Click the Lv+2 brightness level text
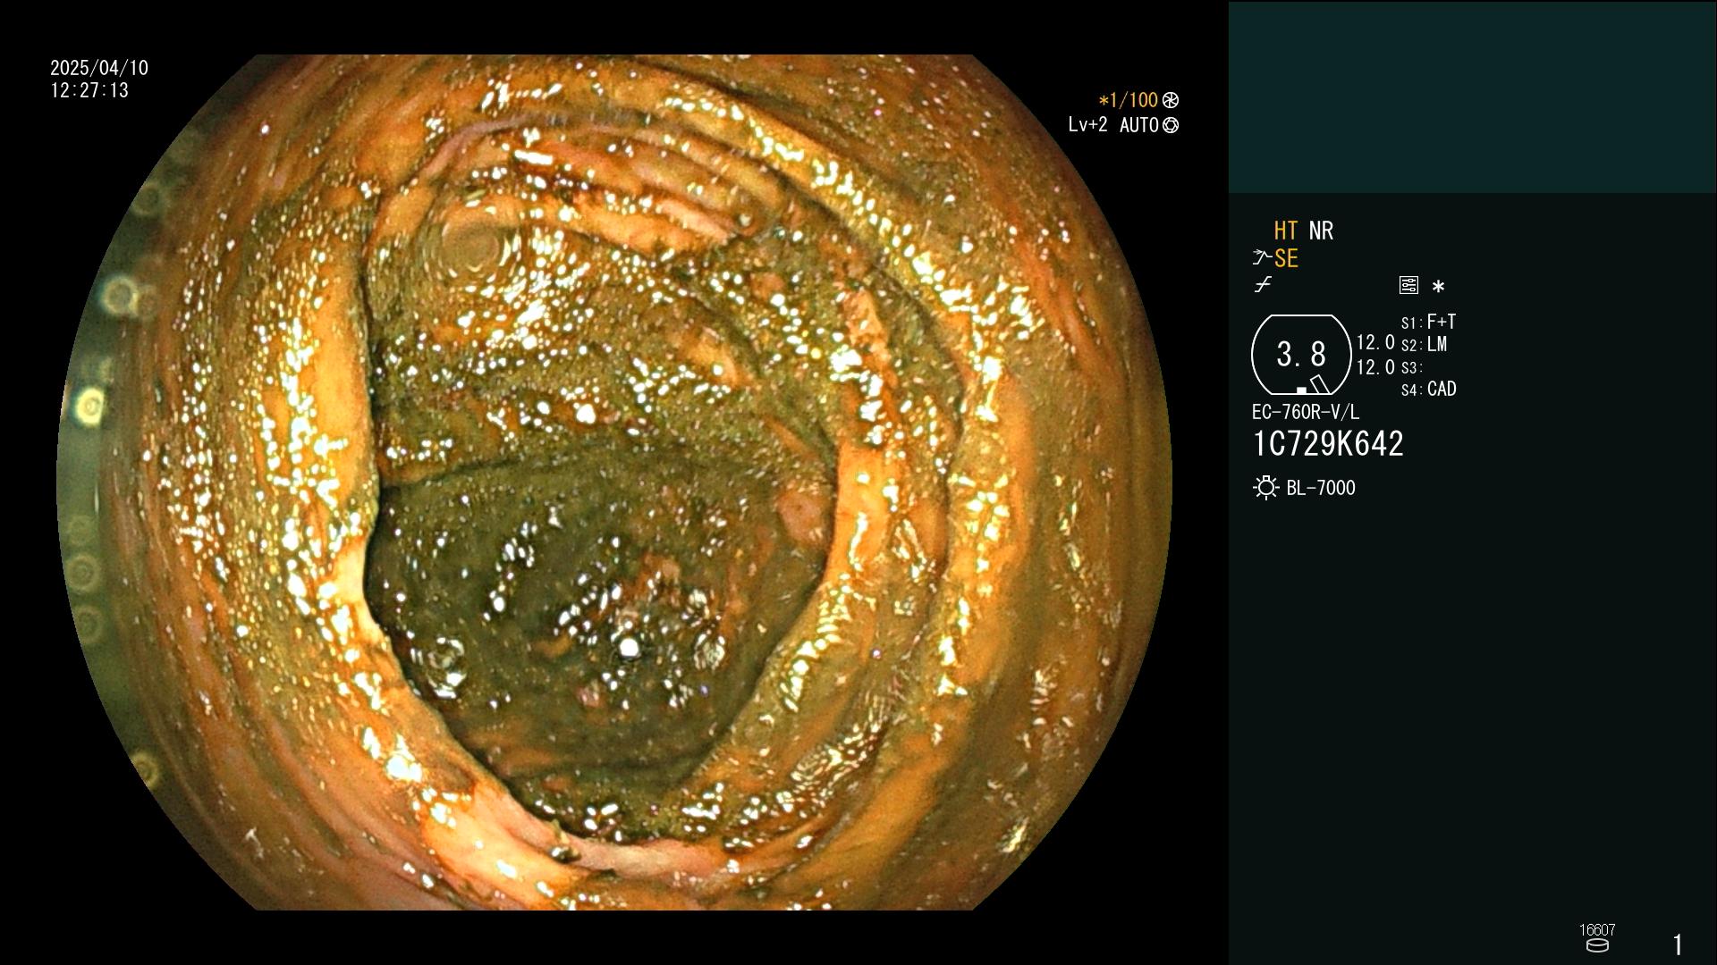The height and width of the screenshot is (965, 1717). tap(1087, 125)
